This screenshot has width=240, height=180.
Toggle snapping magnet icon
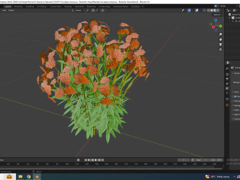coord(93,10)
